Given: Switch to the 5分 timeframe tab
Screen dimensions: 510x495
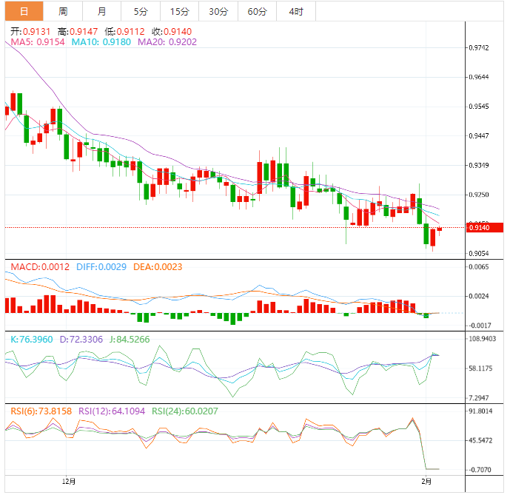Looking at the screenshot, I should (140, 11).
